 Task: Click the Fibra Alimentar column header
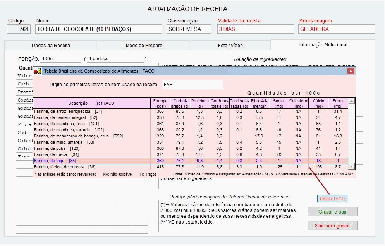(259, 103)
